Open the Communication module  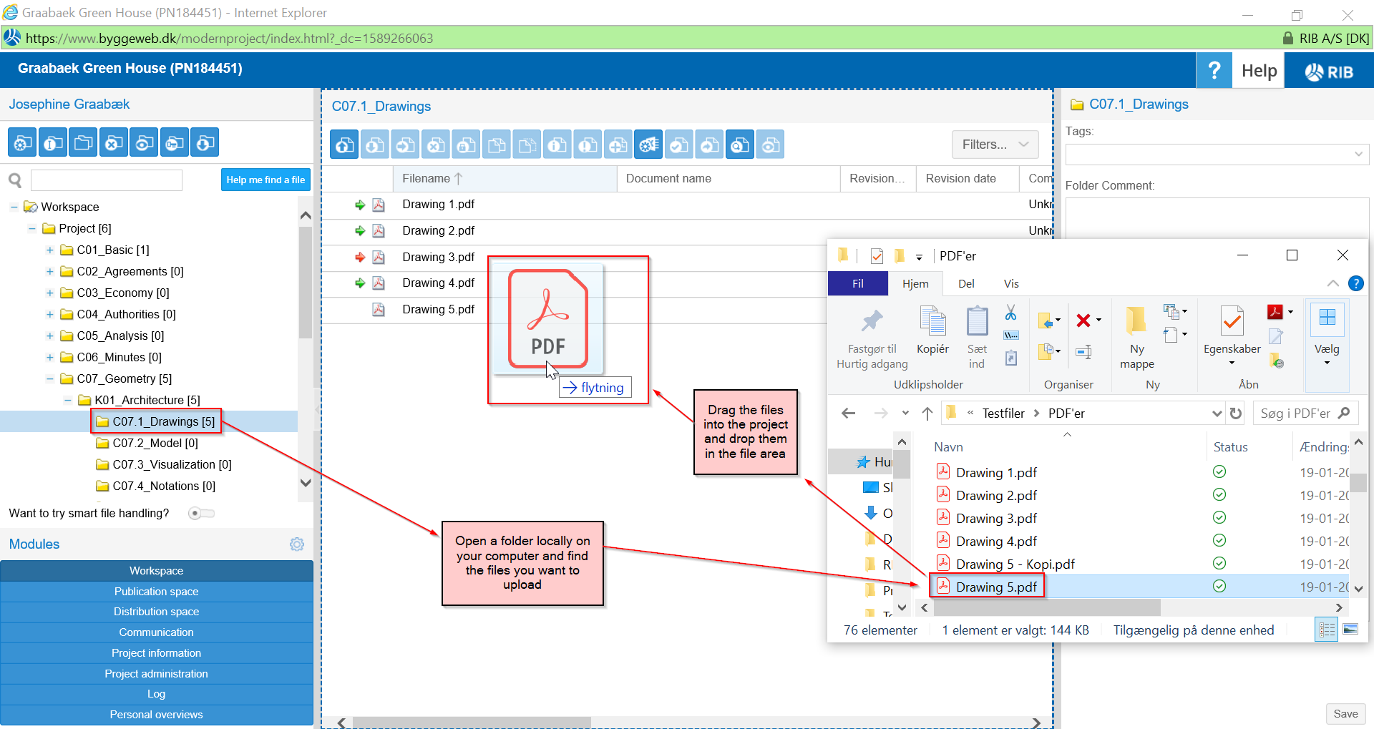pos(156,632)
